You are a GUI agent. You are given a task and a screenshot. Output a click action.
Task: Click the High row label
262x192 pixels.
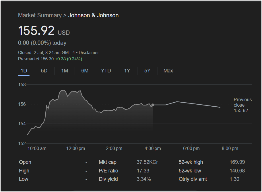point(24,170)
